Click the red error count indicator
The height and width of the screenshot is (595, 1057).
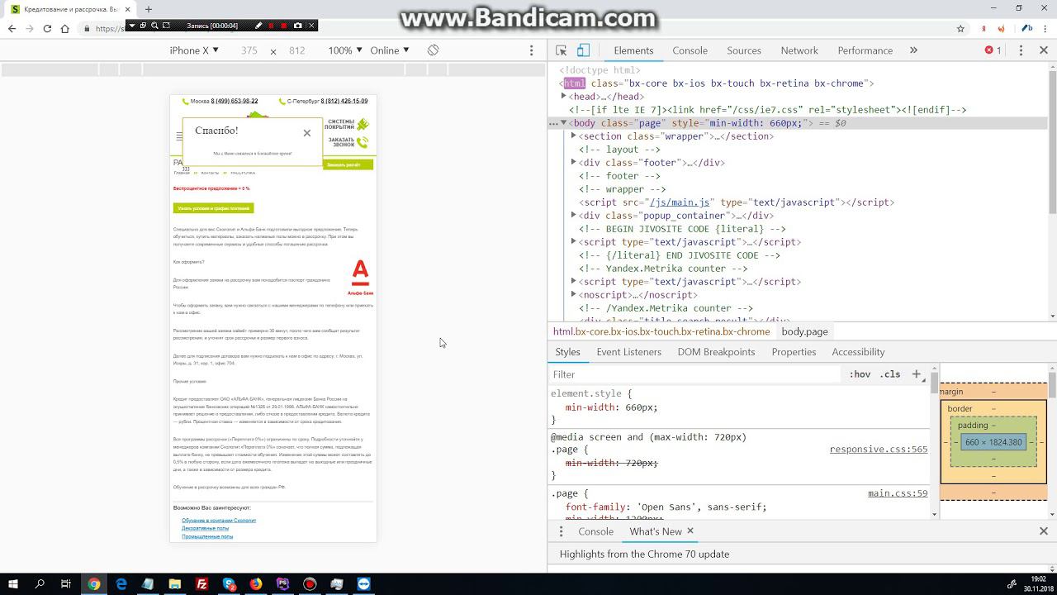(x=993, y=50)
